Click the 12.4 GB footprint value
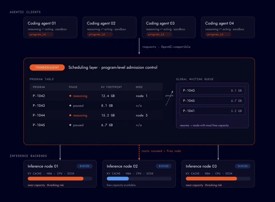275x202 pixels. [108, 96]
